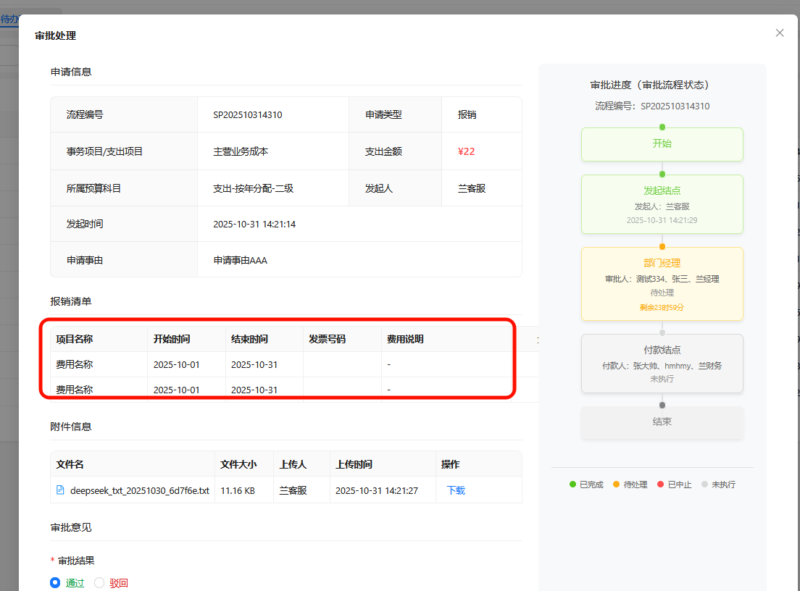Download the attachment via the 下载 link

point(456,490)
